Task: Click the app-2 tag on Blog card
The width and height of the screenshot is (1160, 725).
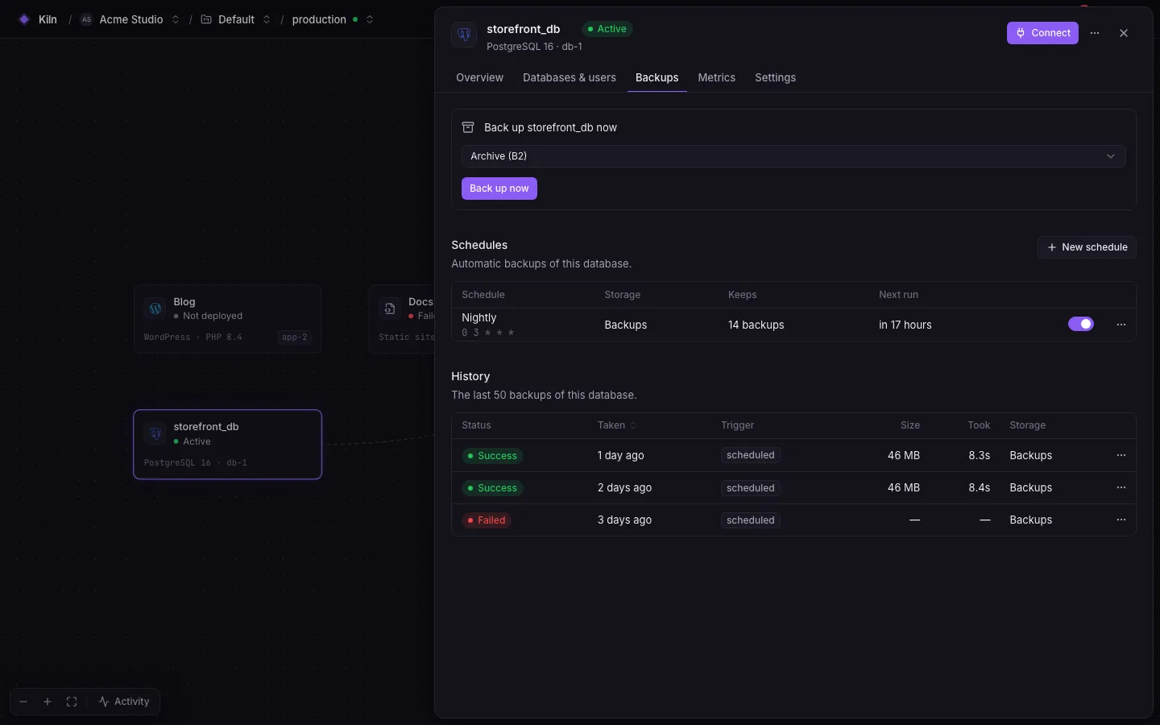Action: click(x=294, y=338)
